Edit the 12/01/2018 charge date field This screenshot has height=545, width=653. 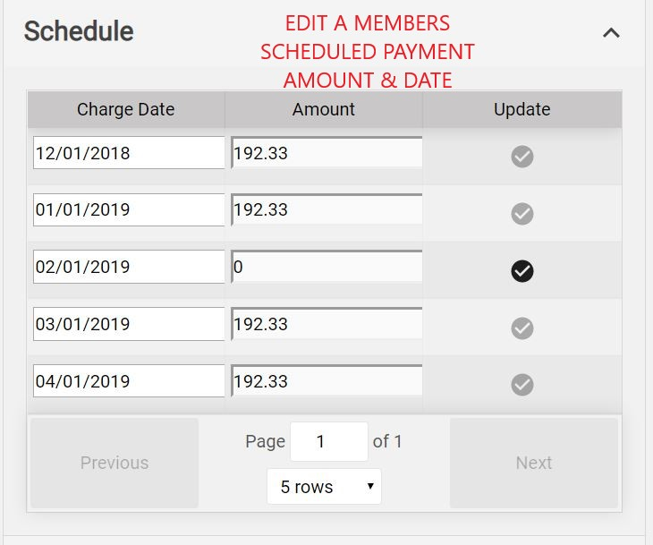coord(128,153)
